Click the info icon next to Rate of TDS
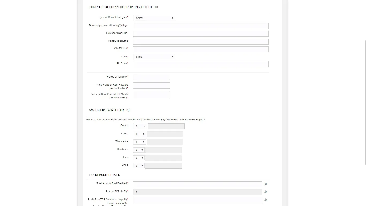Image resolution: width=366 pixels, height=206 pixels. click(x=265, y=192)
